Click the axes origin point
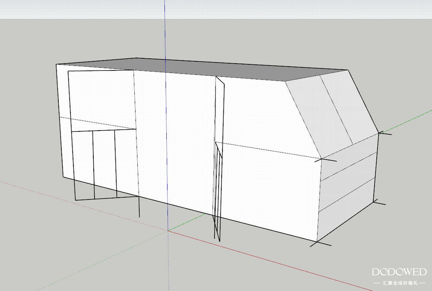Viewport: 432px width, 291px height. (x=168, y=231)
